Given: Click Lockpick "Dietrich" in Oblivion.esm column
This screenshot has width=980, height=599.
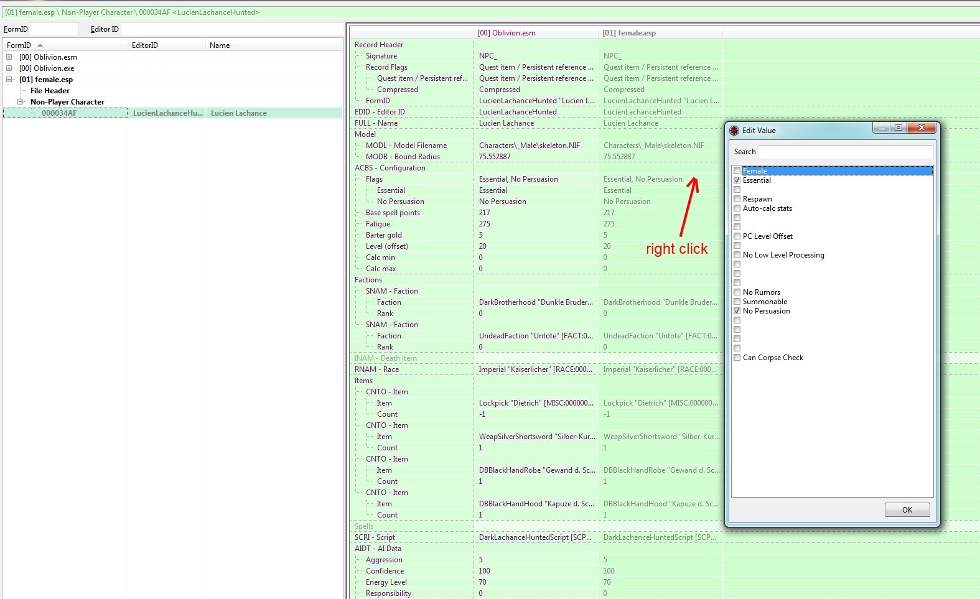Looking at the screenshot, I should [x=536, y=403].
